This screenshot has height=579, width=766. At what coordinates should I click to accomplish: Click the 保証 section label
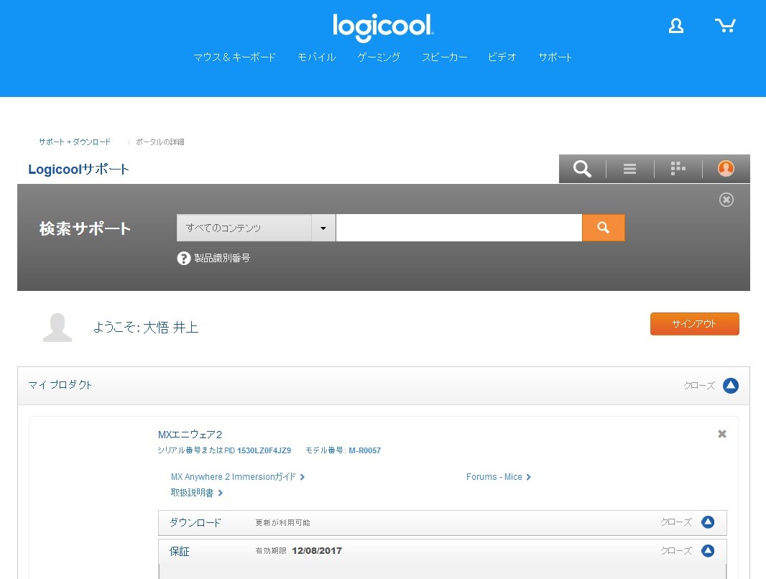point(180,552)
